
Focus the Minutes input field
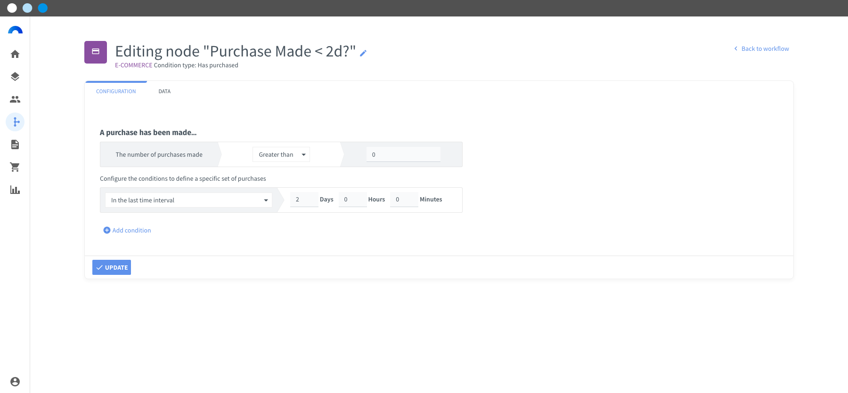pyautogui.click(x=404, y=200)
